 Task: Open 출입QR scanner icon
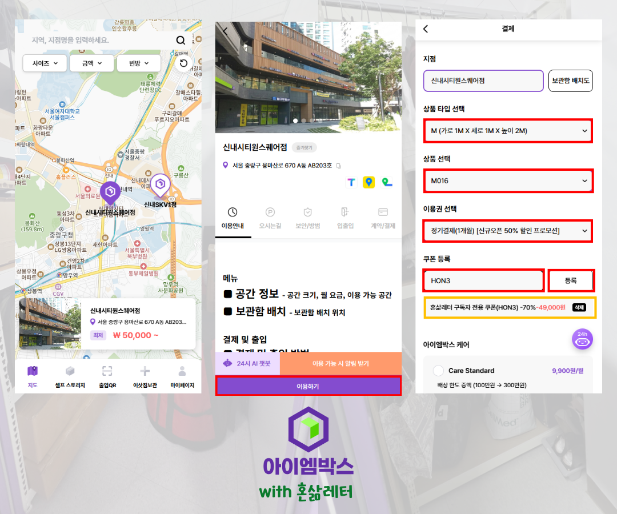pos(107,371)
